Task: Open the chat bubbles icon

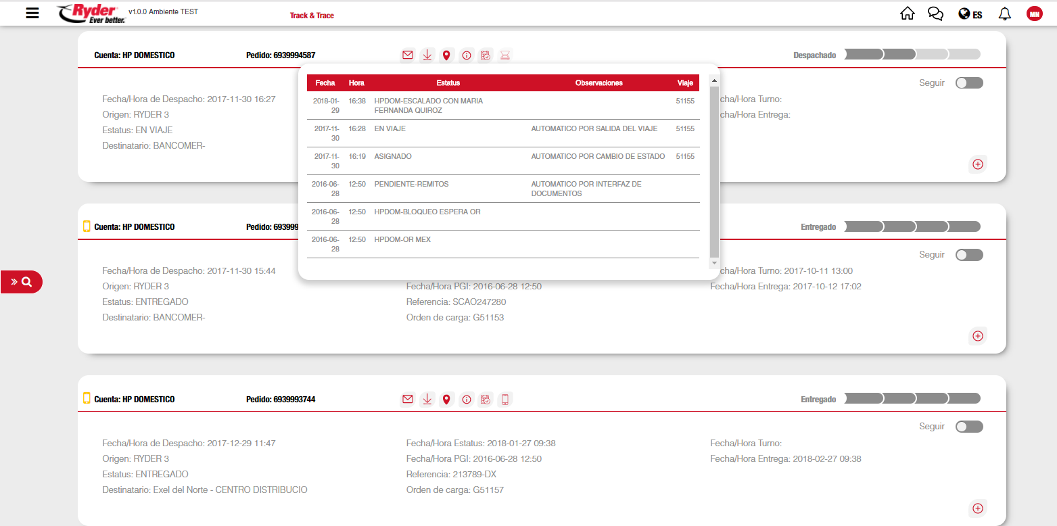Action: pyautogui.click(x=935, y=14)
